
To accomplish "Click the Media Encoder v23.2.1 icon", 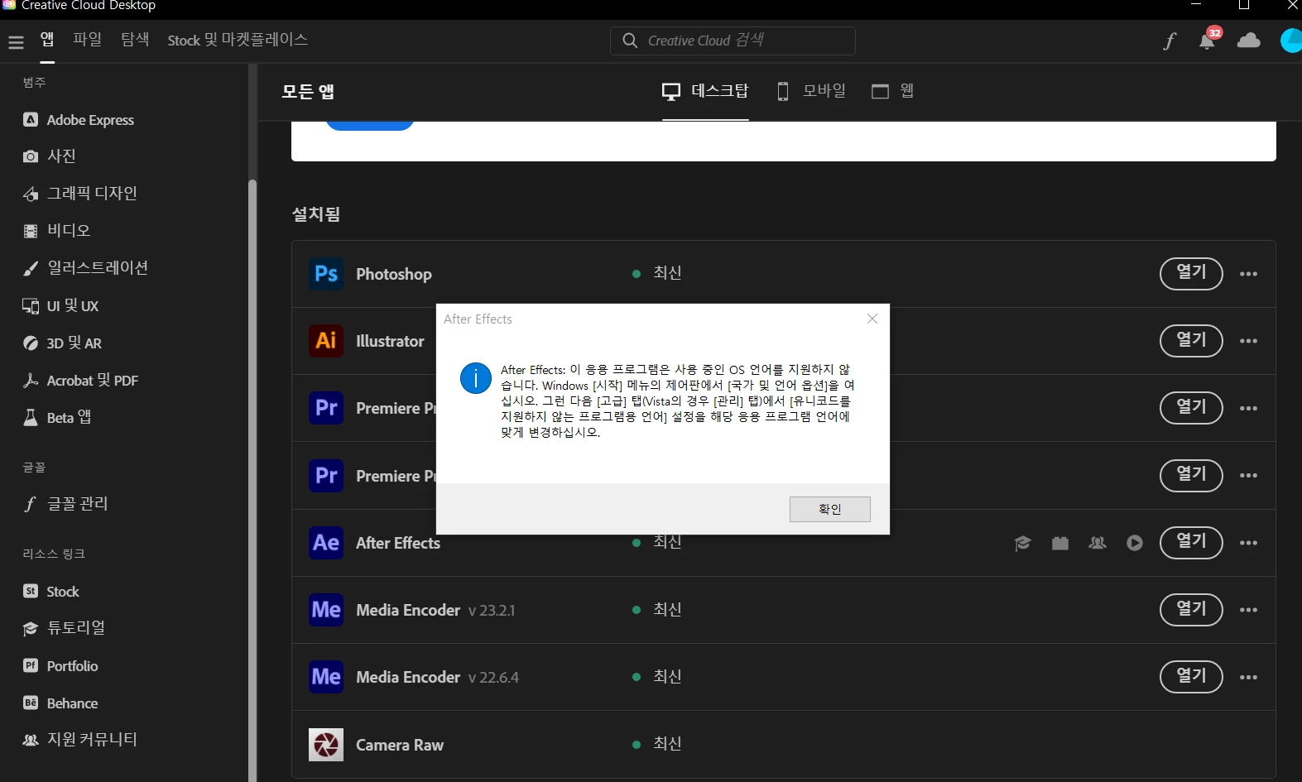I will [x=326, y=610].
